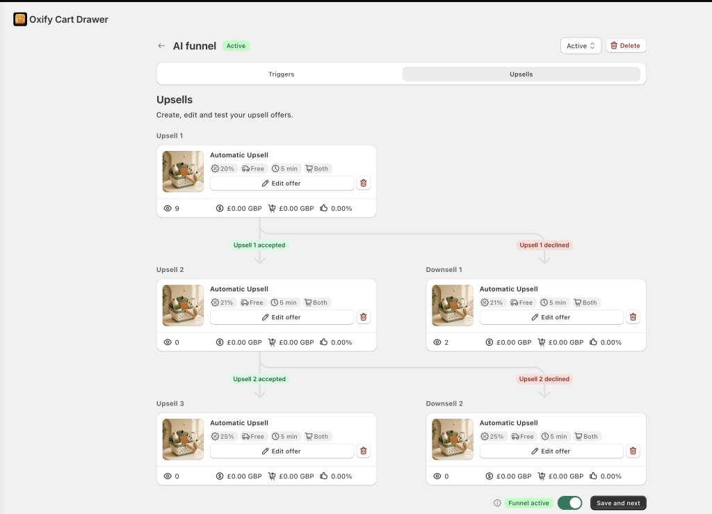
Task: Click the Upsell 2 declined label
Action: [x=544, y=379]
